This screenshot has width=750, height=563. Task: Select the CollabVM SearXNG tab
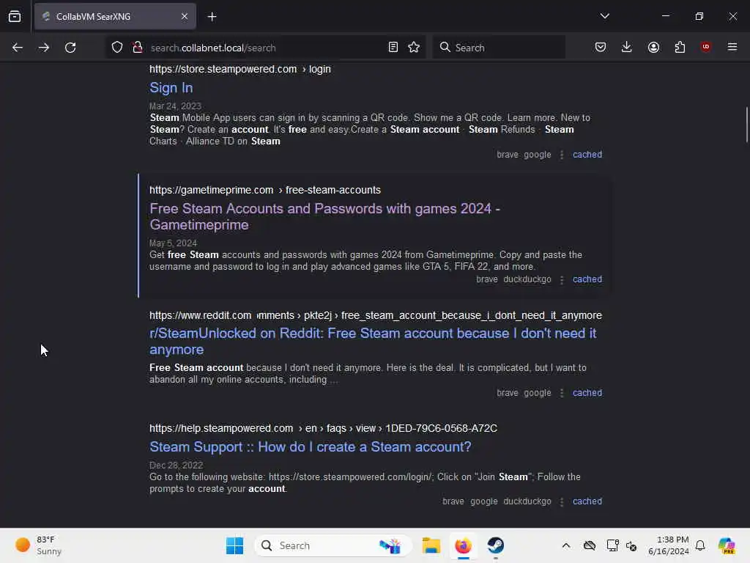[x=115, y=17]
